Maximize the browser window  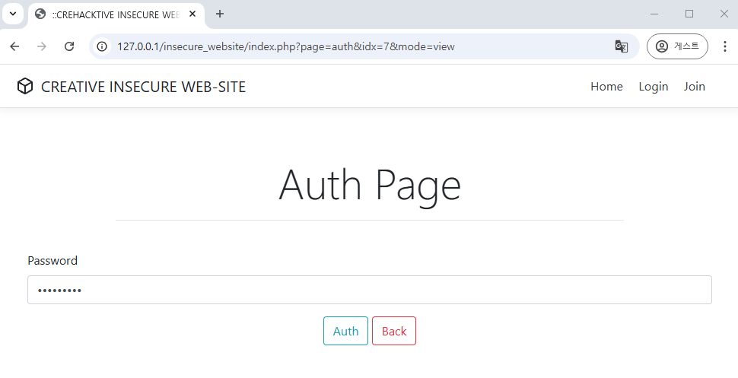point(689,14)
